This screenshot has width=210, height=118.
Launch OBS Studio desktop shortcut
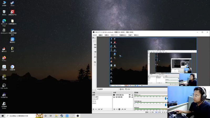tap(4, 86)
